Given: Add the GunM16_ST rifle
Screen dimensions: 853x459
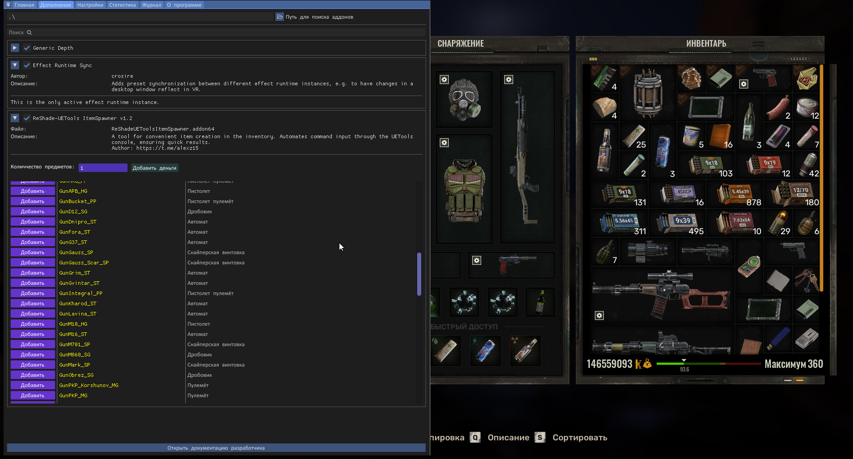Looking at the screenshot, I should 33,334.
